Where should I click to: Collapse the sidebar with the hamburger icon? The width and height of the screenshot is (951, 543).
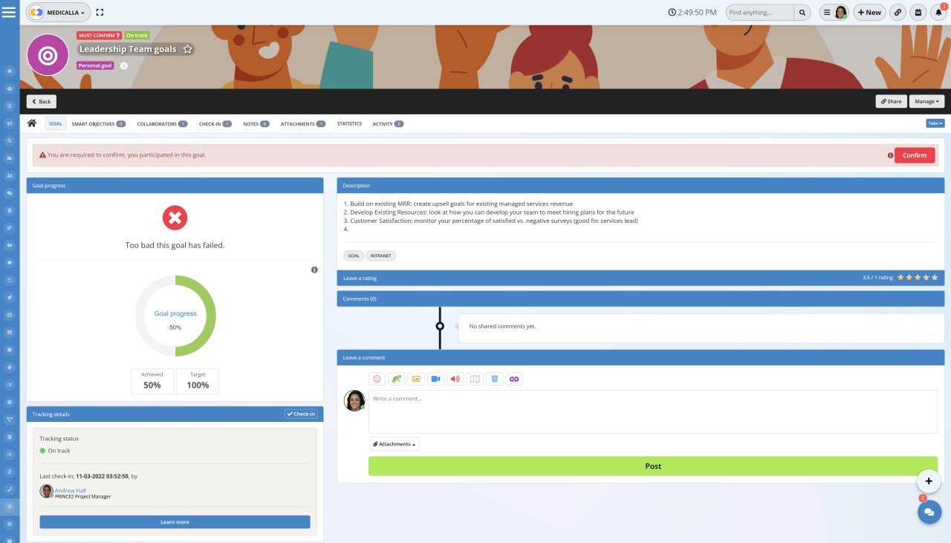(x=9, y=12)
